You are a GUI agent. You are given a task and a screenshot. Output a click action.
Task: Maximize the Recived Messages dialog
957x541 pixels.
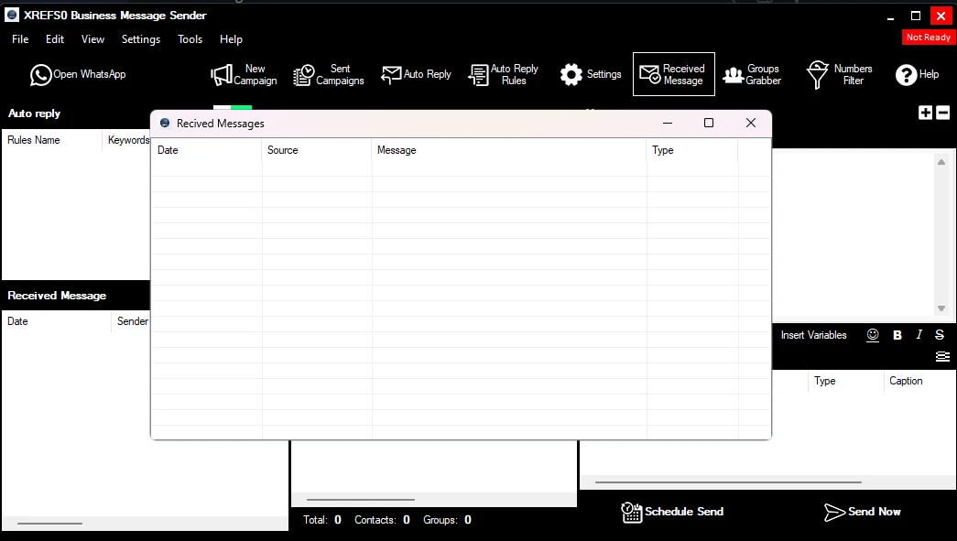pyautogui.click(x=709, y=124)
